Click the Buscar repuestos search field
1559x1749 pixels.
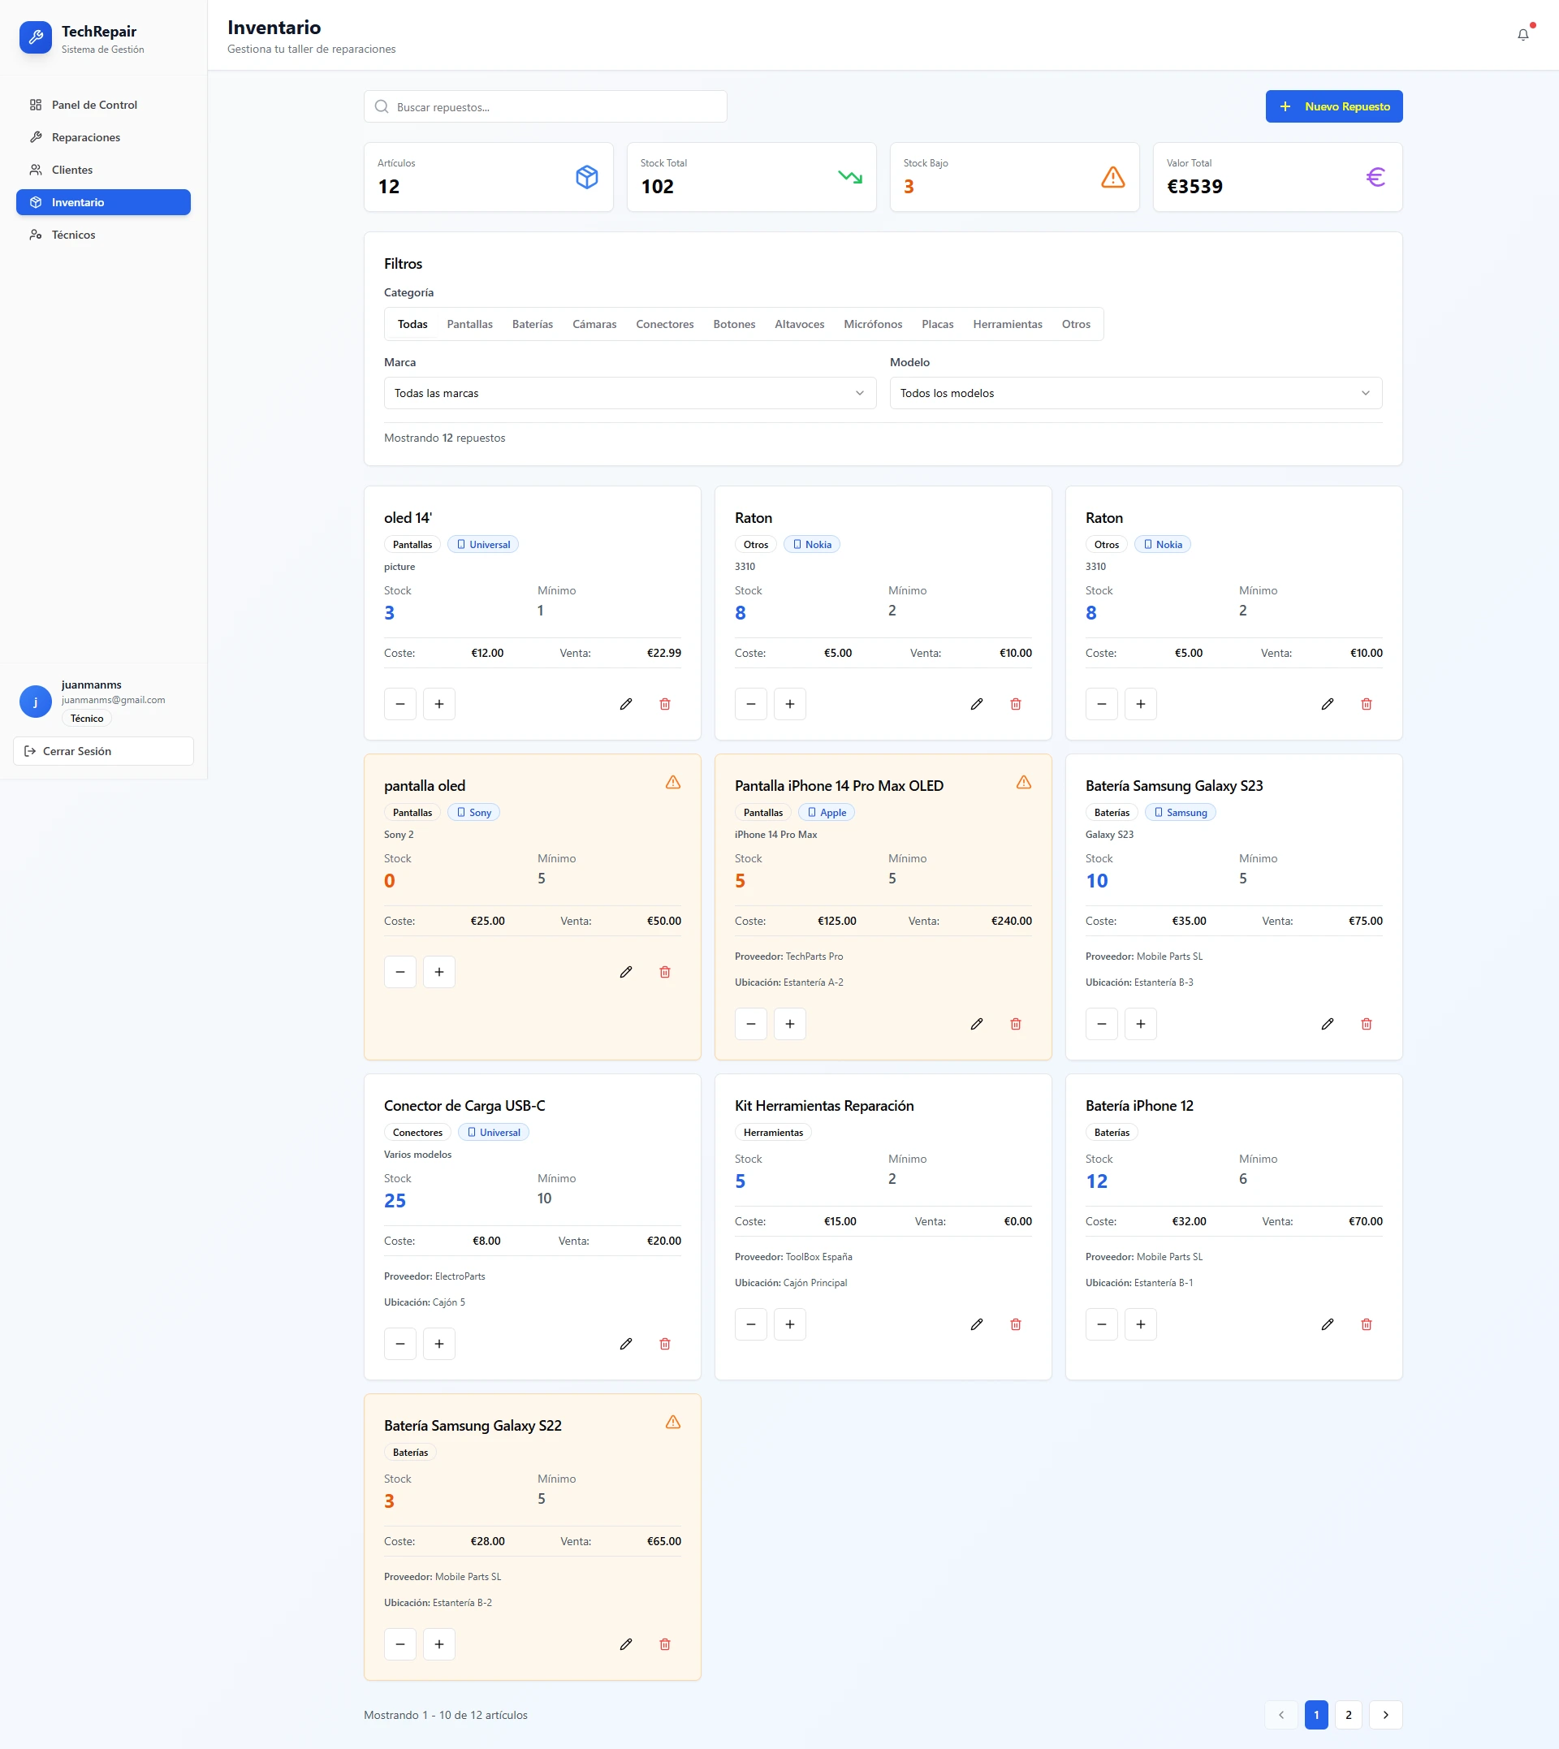pyautogui.click(x=546, y=107)
